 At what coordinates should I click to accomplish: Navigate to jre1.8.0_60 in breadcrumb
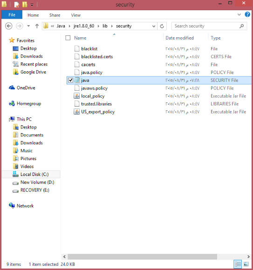(84, 26)
